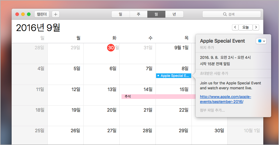Click 위치 추가 location field
Screen dimensions: 279x145
pyautogui.click(x=207, y=48)
